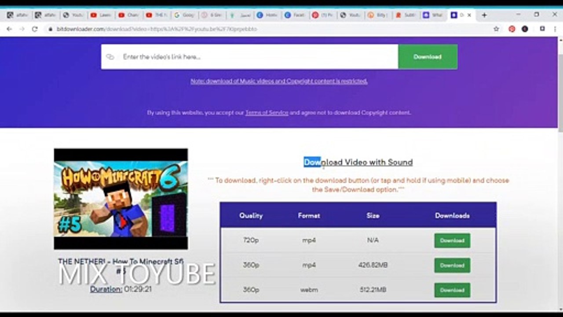Open the red extension icon in toolbar
This screenshot has height=317, width=563.
tap(512, 29)
